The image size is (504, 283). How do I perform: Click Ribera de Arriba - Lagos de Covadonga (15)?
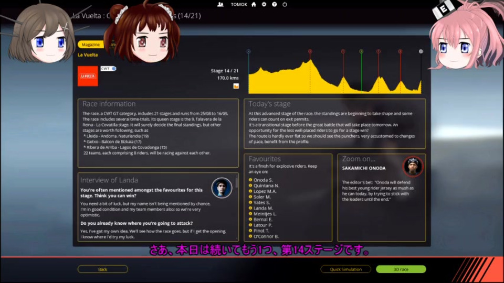click(125, 147)
